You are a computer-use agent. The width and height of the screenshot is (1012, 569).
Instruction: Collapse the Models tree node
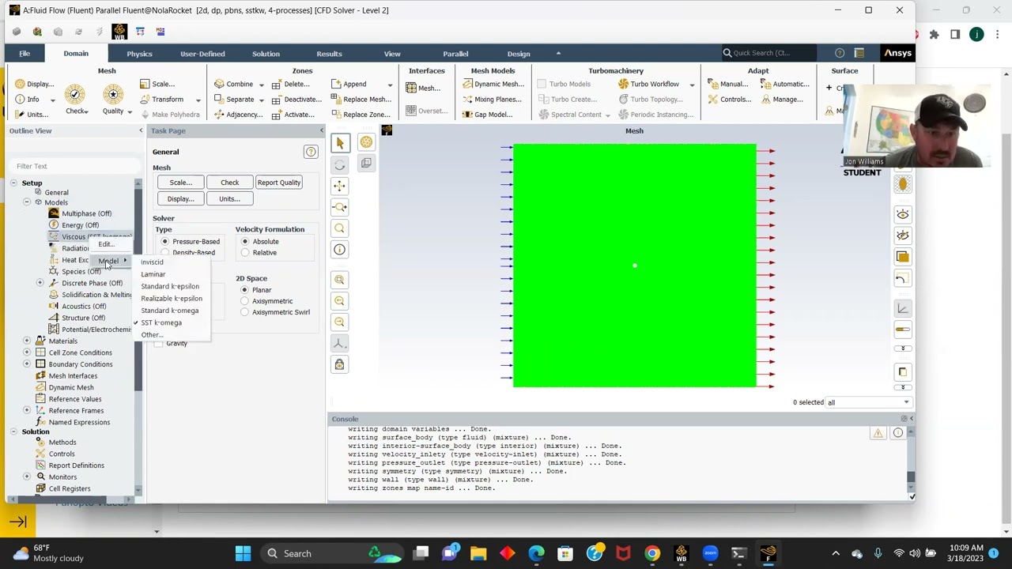27,202
